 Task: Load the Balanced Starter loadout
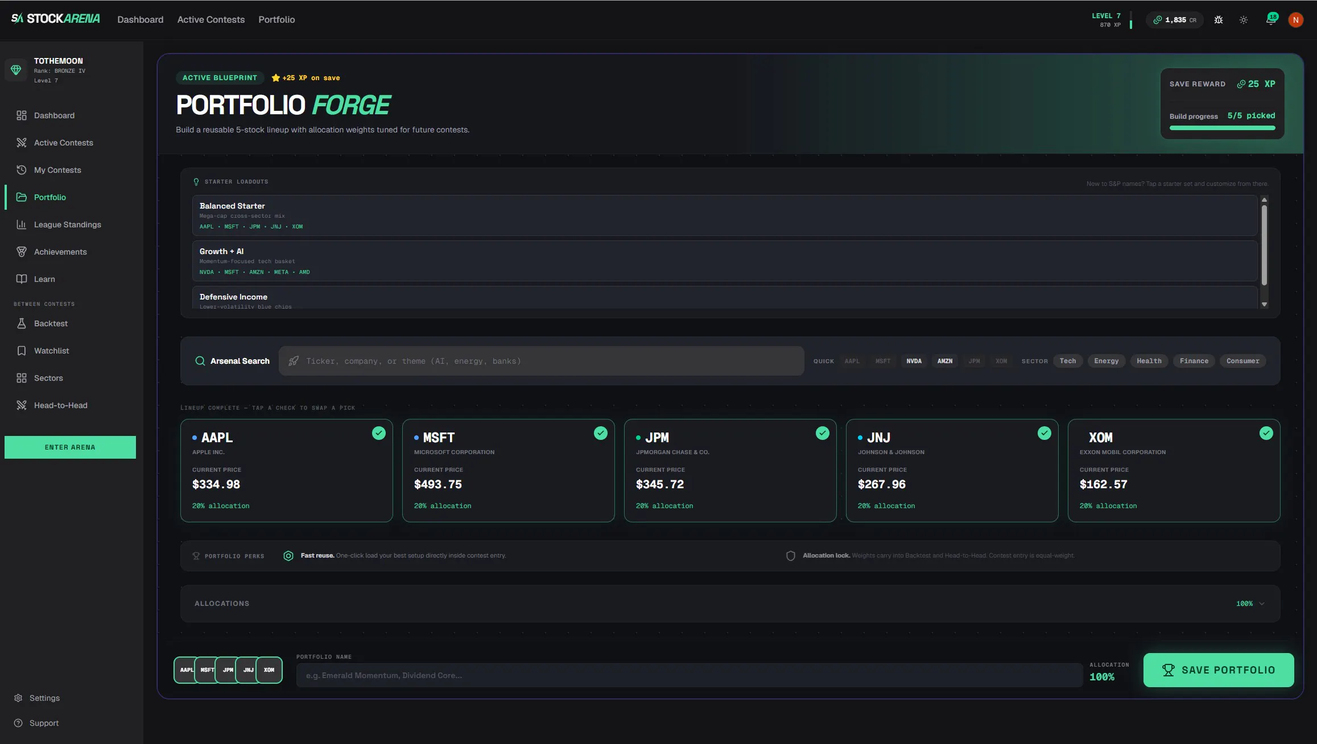coord(725,215)
